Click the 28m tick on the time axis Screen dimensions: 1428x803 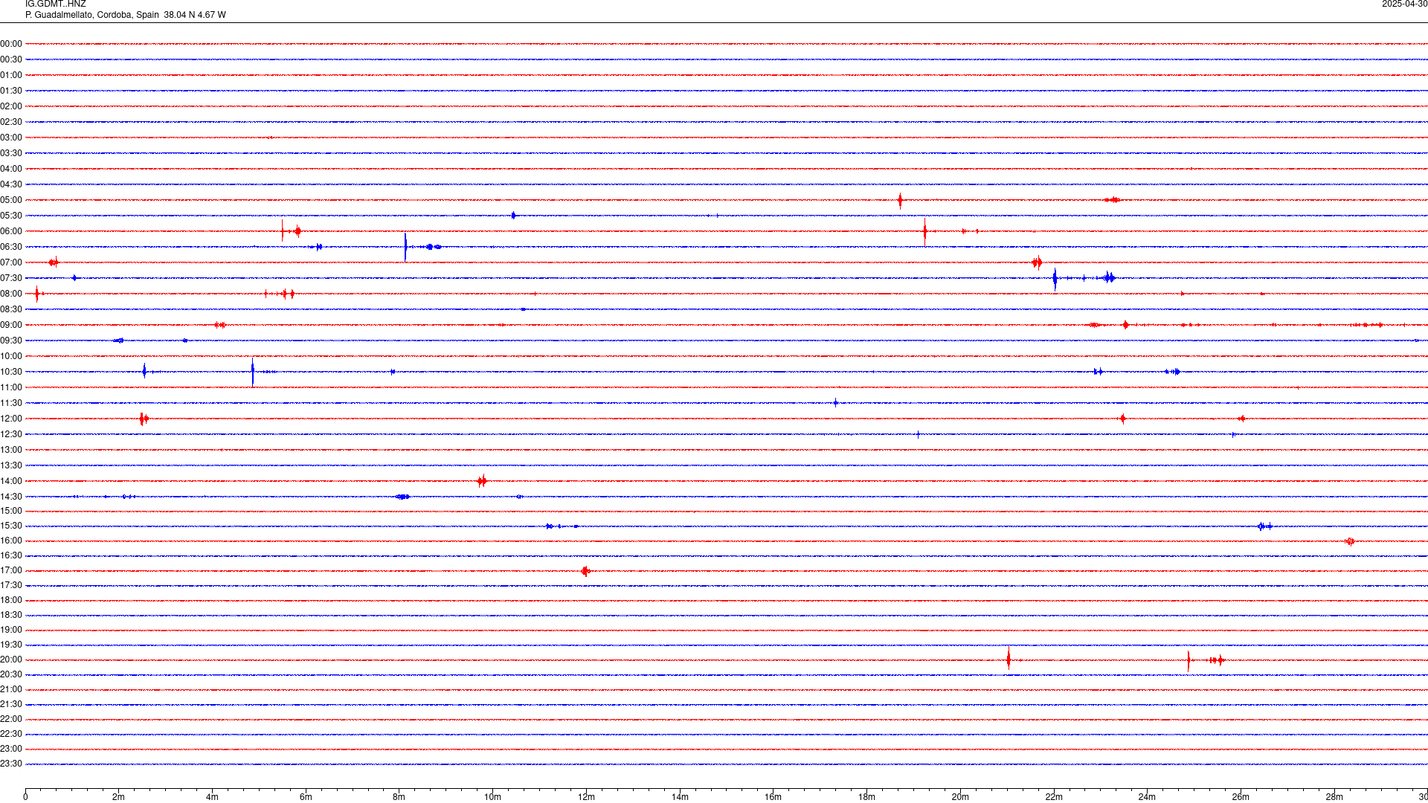pyautogui.click(x=1334, y=797)
